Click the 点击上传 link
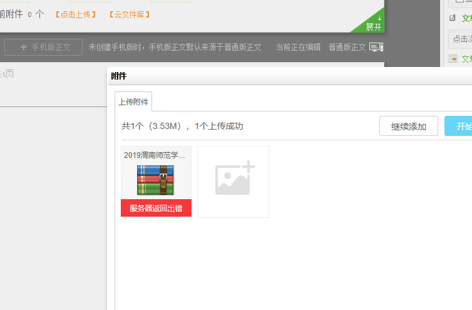Screen dimensions: 472x310 74,14
